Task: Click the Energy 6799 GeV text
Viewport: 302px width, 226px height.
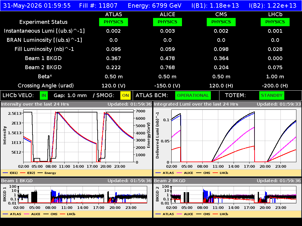Action: coord(155,6)
